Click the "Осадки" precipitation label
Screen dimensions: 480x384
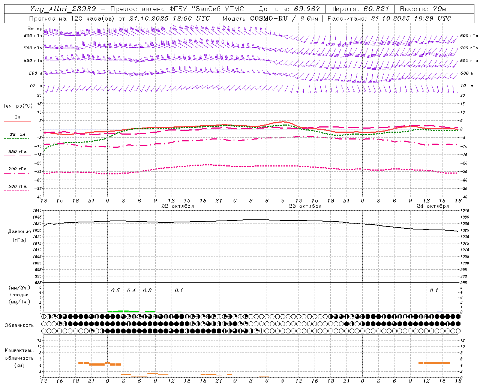point(19,295)
